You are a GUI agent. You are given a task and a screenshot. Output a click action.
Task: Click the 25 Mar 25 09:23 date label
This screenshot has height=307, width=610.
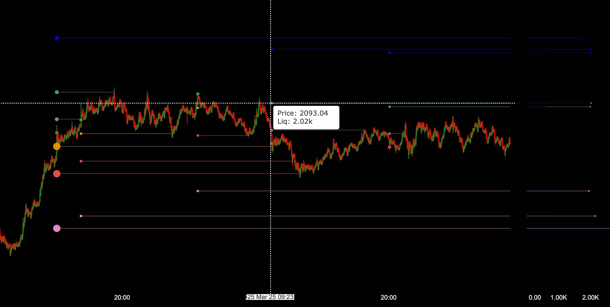click(x=270, y=297)
